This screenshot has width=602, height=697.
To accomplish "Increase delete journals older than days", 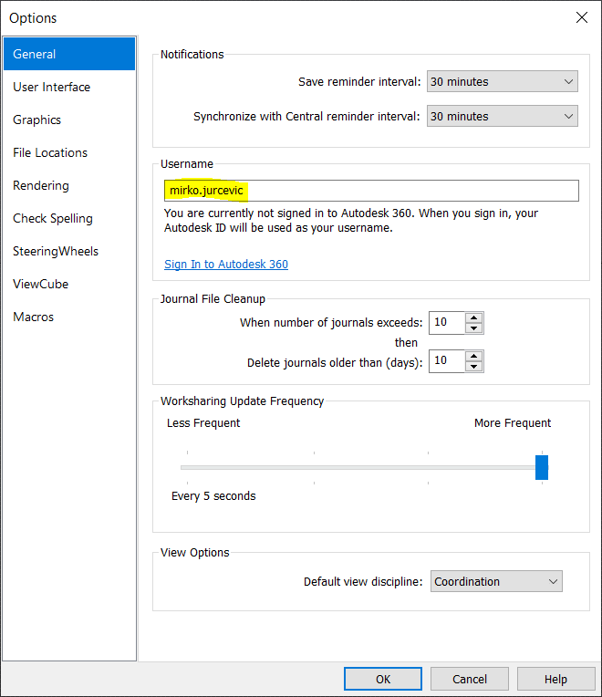I will pos(474,356).
